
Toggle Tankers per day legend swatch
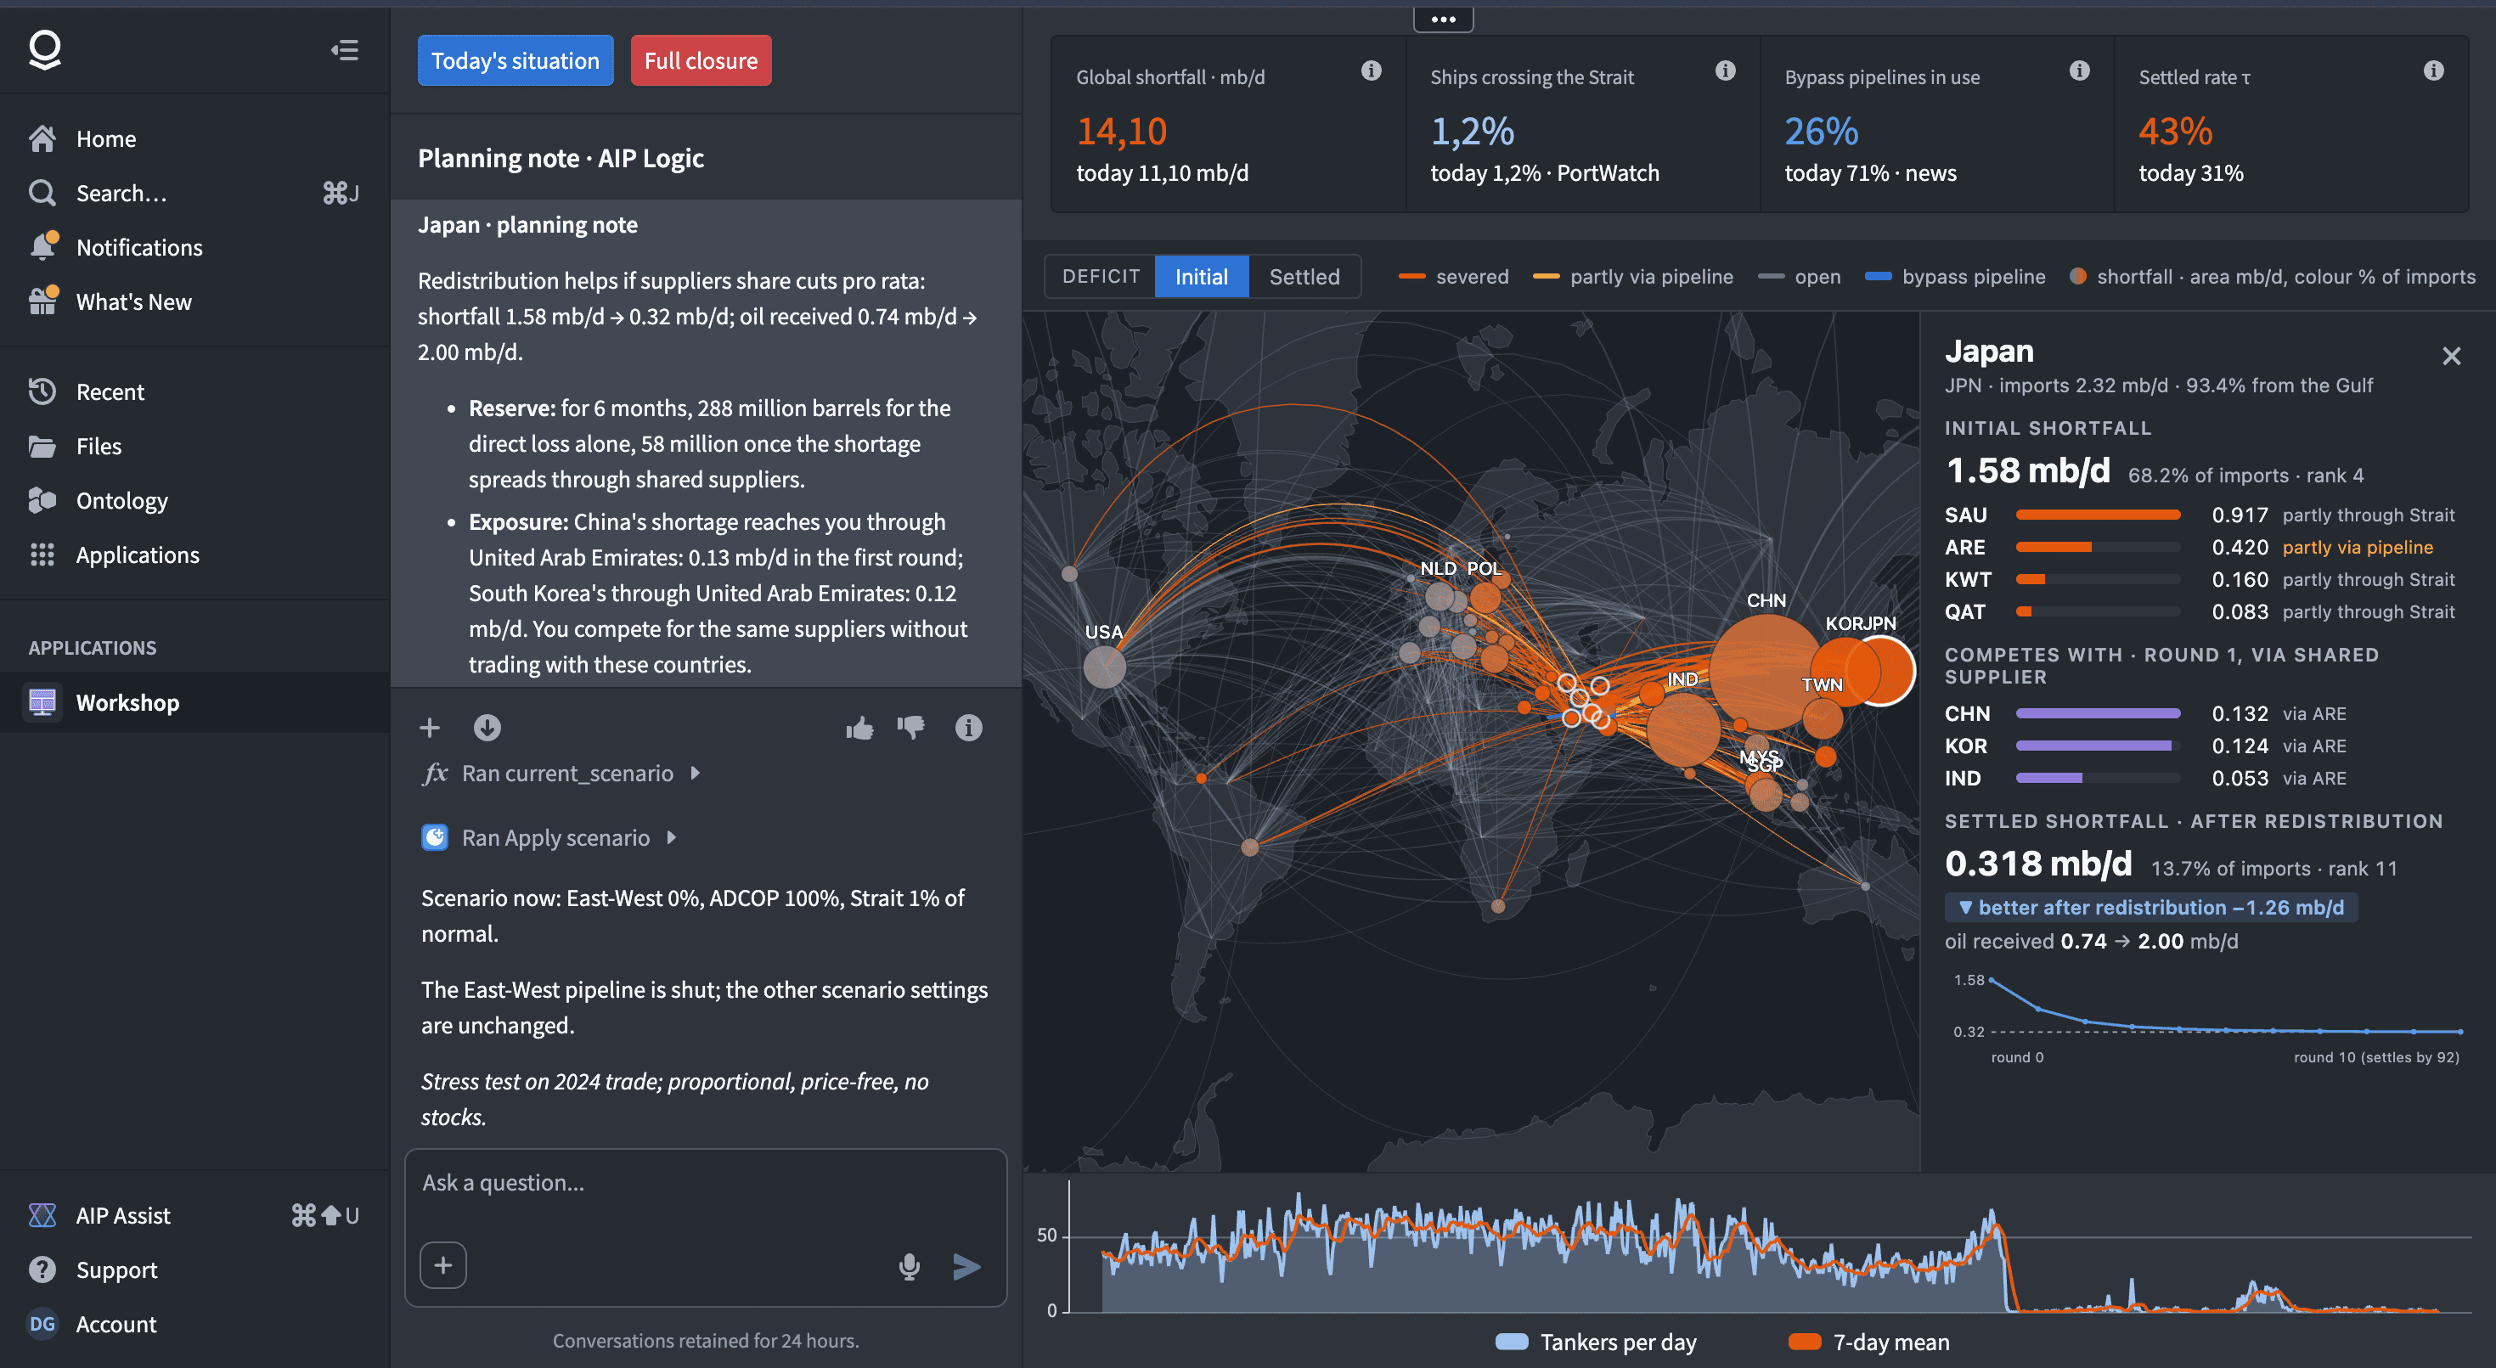1512,1342
